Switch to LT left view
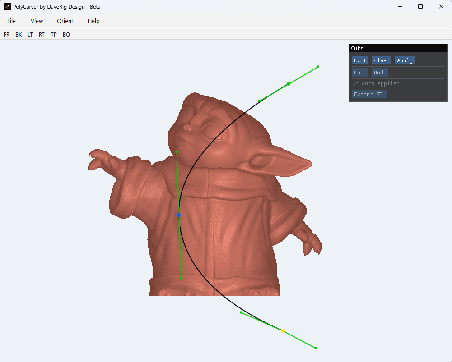The height and width of the screenshot is (362, 452). point(30,35)
